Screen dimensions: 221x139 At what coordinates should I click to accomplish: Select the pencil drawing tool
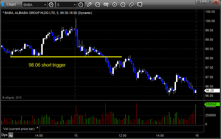89,5
